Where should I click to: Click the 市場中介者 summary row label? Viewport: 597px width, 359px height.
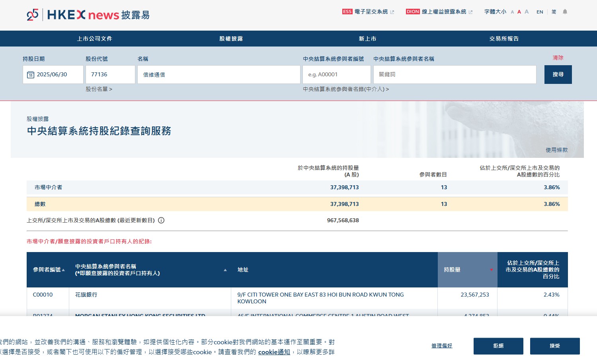(48, 187)
